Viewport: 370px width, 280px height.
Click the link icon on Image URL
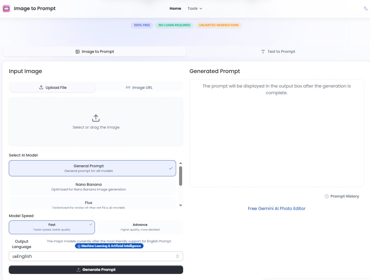click(x=128, y=87)
